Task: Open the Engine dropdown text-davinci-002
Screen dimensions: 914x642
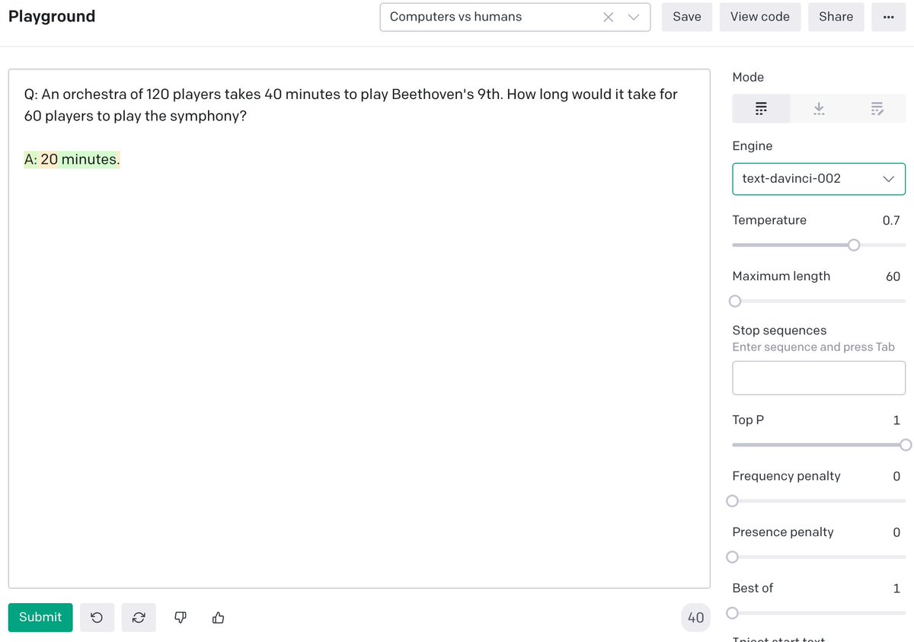Action: (x=819, y=179)
